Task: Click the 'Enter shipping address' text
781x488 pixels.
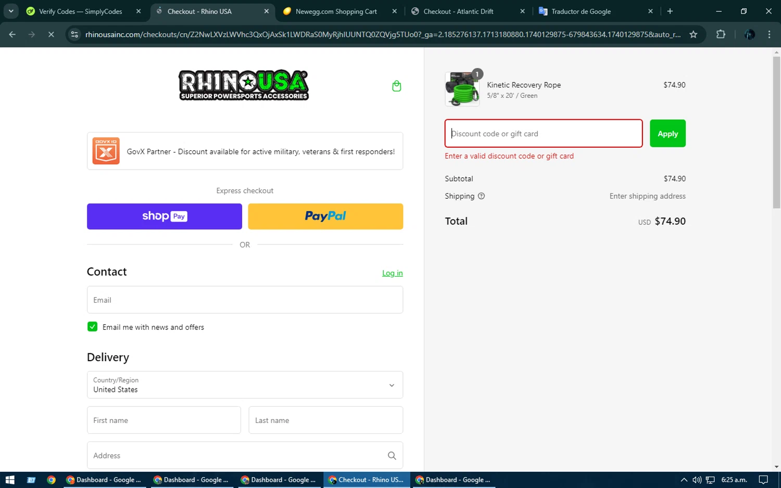Action: 648,196
